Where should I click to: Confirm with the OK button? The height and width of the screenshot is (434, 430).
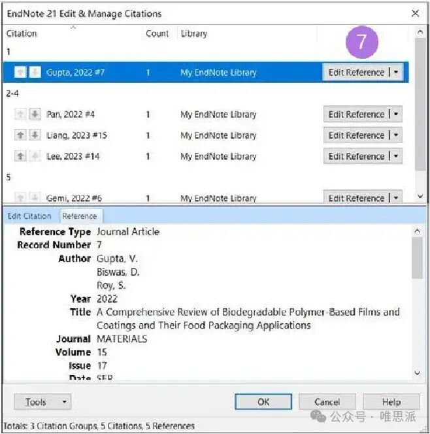tap(263, 401)
